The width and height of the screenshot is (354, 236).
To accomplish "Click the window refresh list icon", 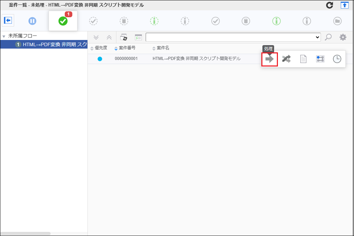I will point(124,37).
